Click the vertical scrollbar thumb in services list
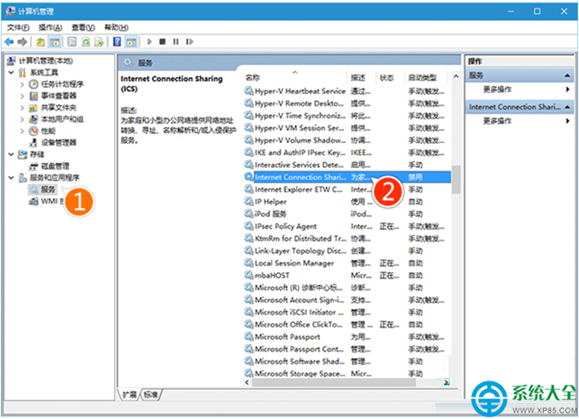 click(456, 180)
